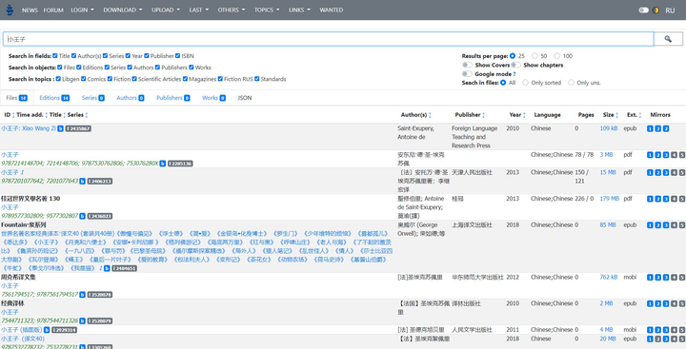Uncheck the Publisher search field checkbox
686x349 pixels.
pyautogui.click(x=147, y=56)
